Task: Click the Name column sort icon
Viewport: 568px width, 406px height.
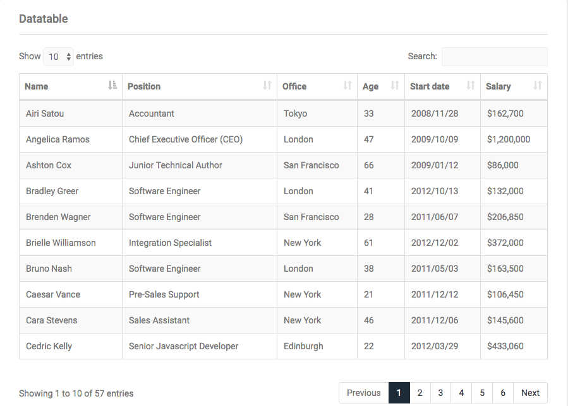Action: pos(112,86)
